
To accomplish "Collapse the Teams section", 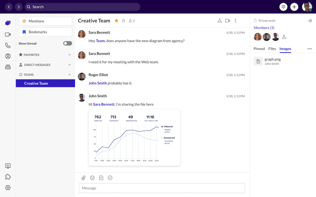I will (69, 75).
